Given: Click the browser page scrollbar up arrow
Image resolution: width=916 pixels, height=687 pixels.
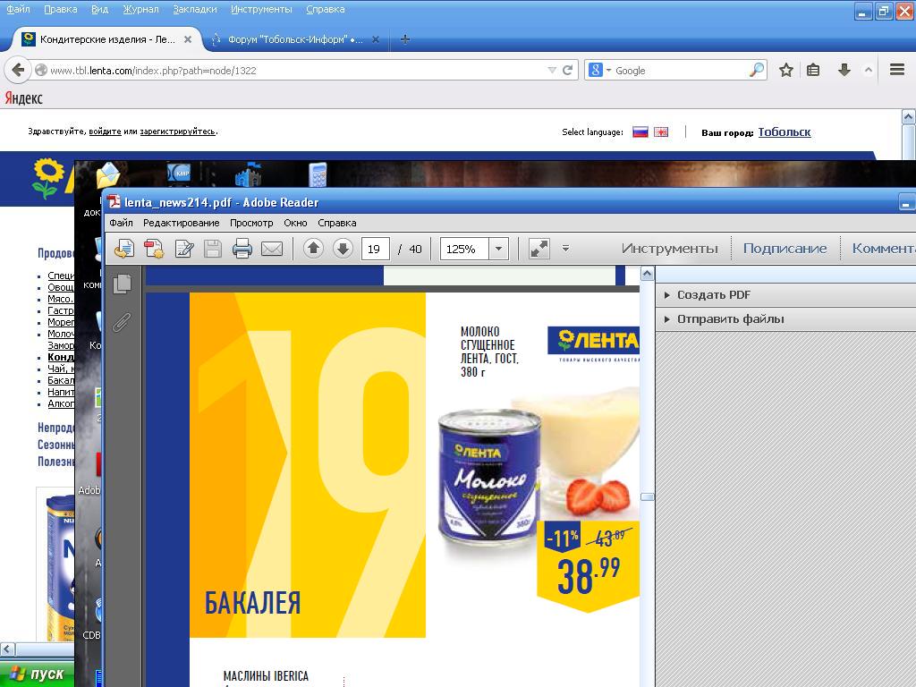Looking at the screenshot, I should click(909, 116).
